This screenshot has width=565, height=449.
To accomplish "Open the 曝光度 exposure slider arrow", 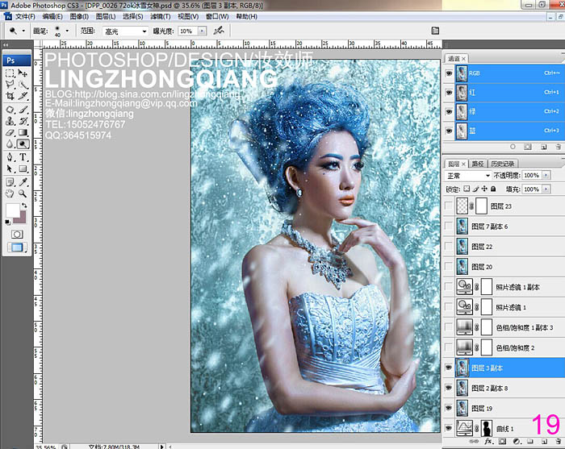I will pyautogui.click(x=202, y=31).
